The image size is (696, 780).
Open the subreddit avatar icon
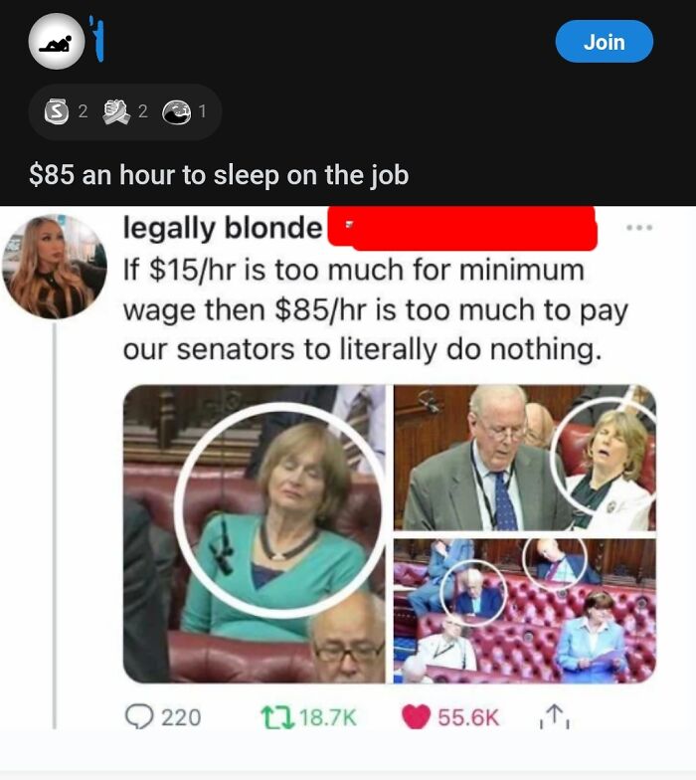pos(57,42)
